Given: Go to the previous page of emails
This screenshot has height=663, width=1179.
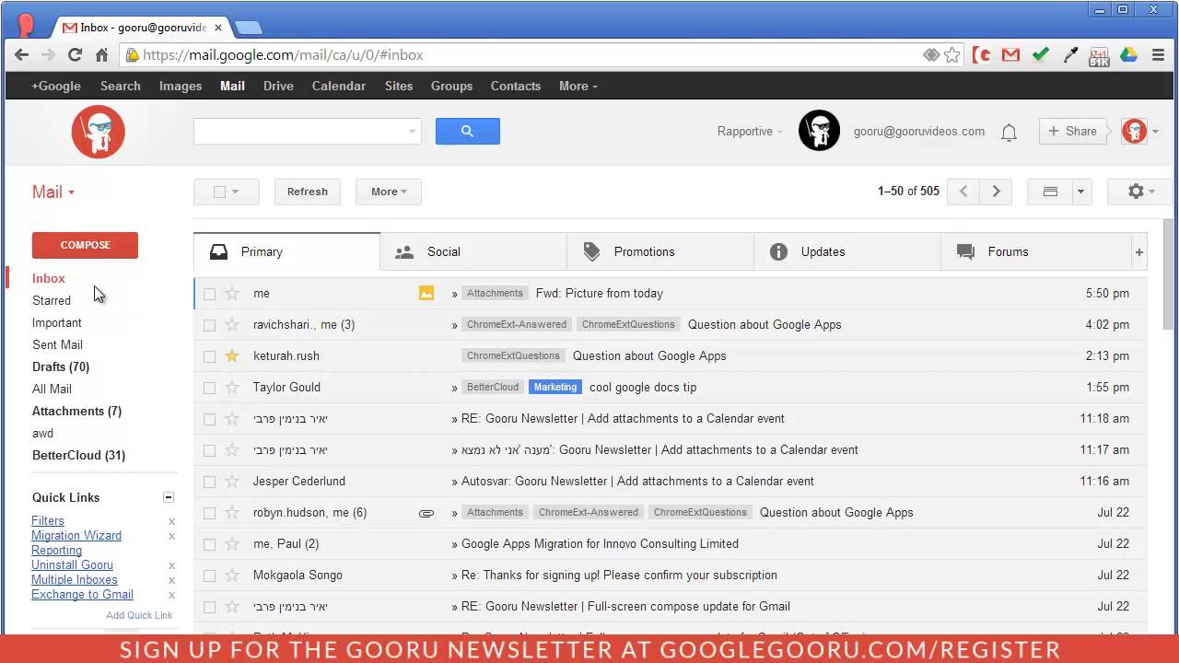Looking at the screenshot, I should point(963,192).
